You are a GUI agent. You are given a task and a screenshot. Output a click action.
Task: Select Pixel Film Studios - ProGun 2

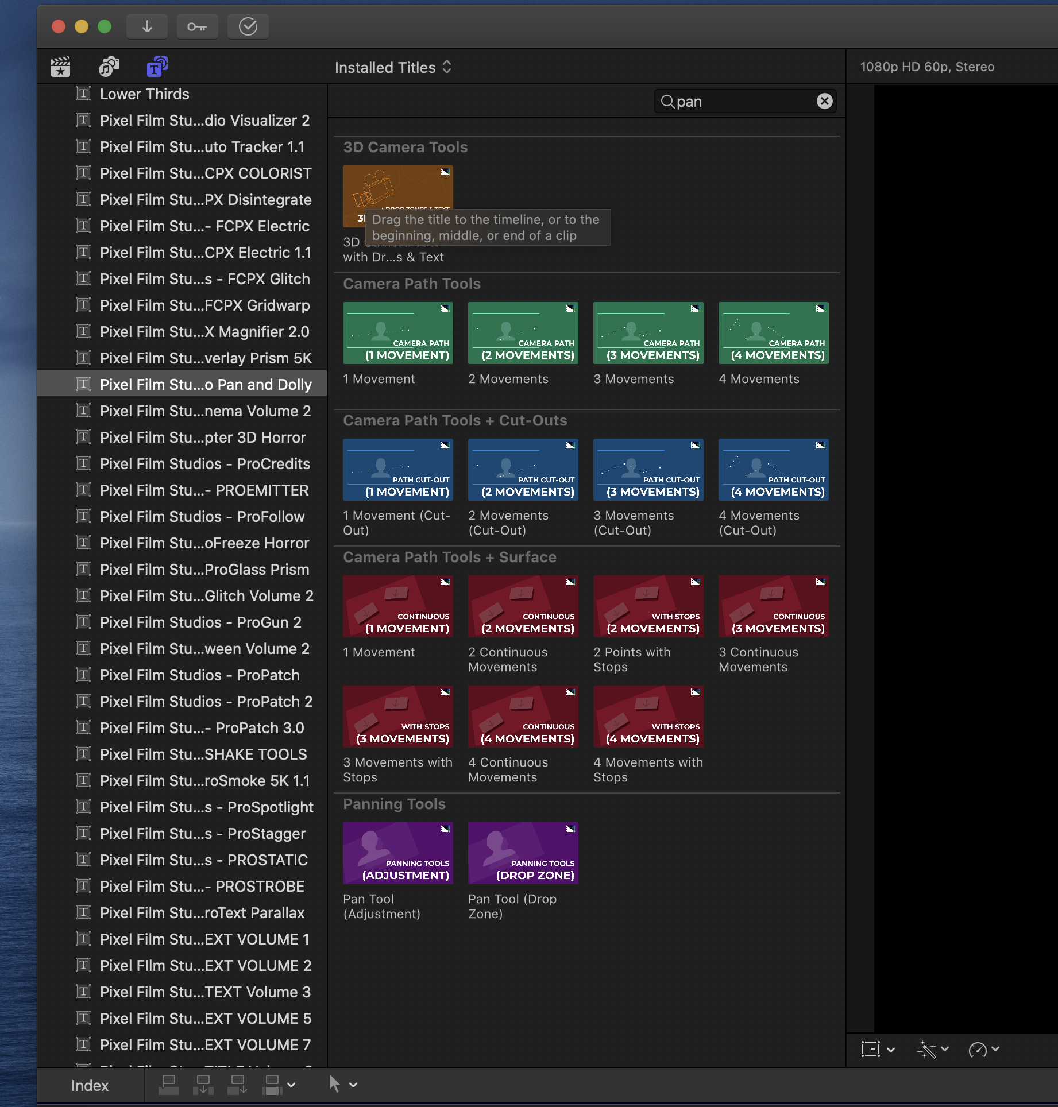(182, 622)
